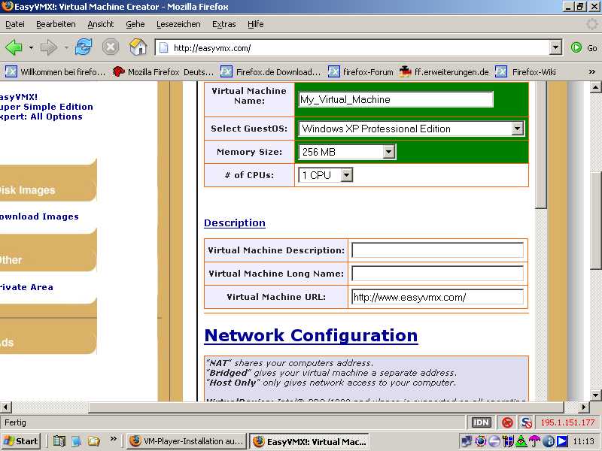The width and height of the screenshot is (602, 451).
Task: Click the Virtual Machine Description input field
Action: (437, 250)
